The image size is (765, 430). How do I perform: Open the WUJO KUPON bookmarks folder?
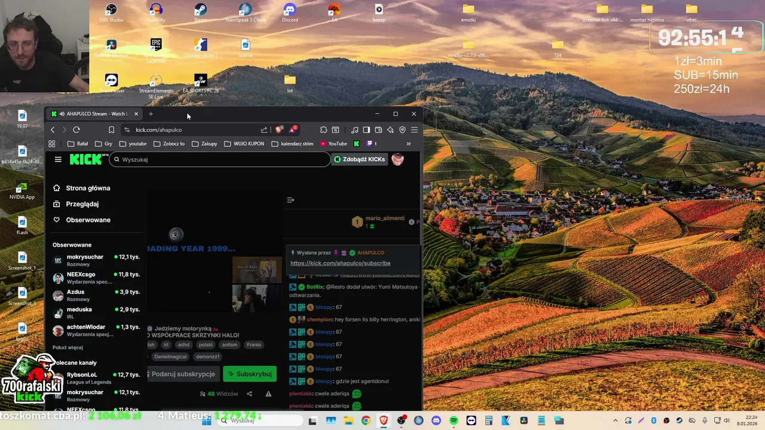point(244,143)
